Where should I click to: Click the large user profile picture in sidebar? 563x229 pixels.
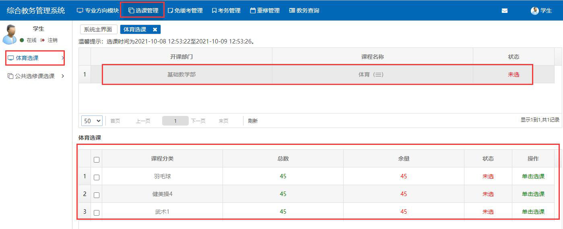(x=10, y=34)
